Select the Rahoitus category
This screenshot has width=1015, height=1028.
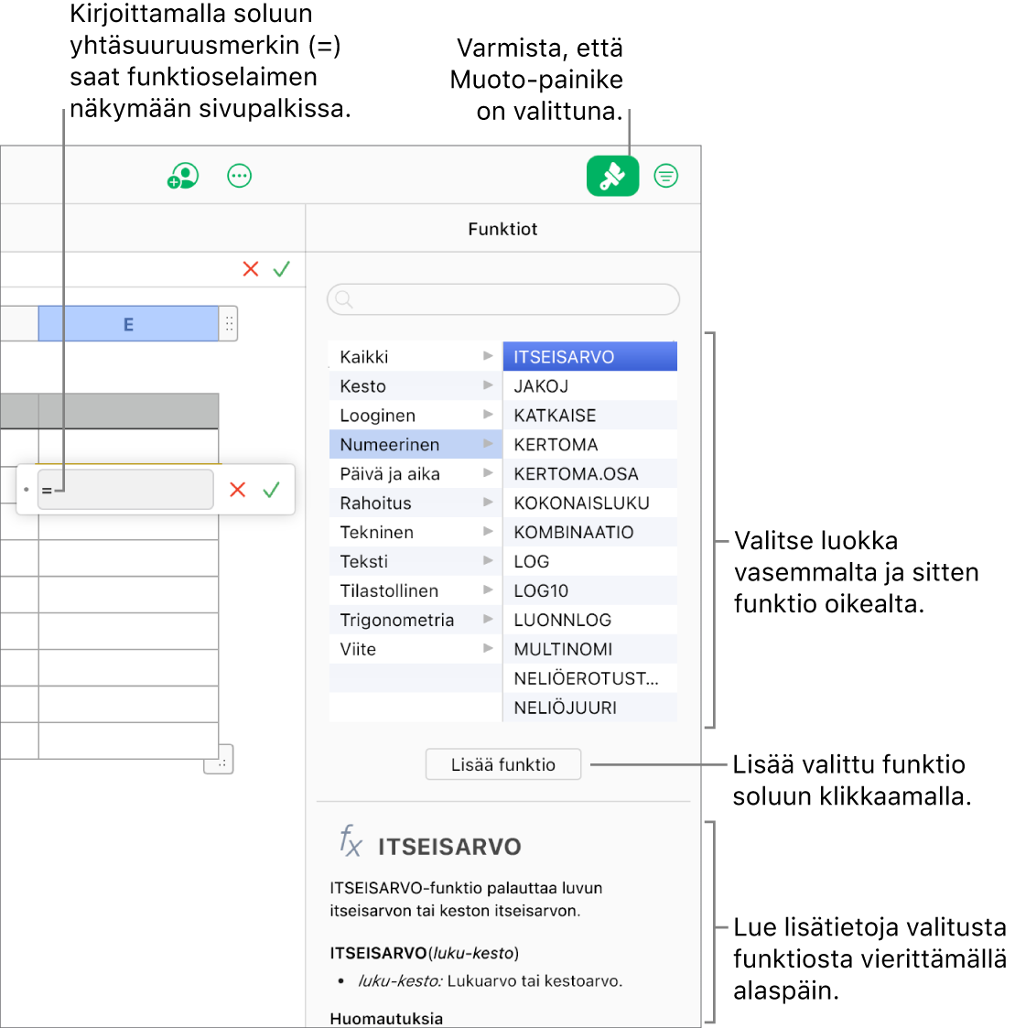pos(415,503)
